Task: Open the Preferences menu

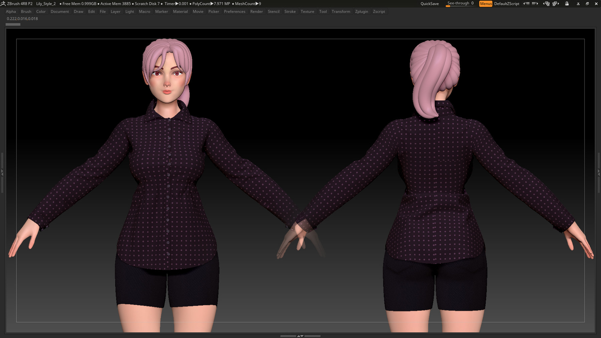Action: point(234,11)
